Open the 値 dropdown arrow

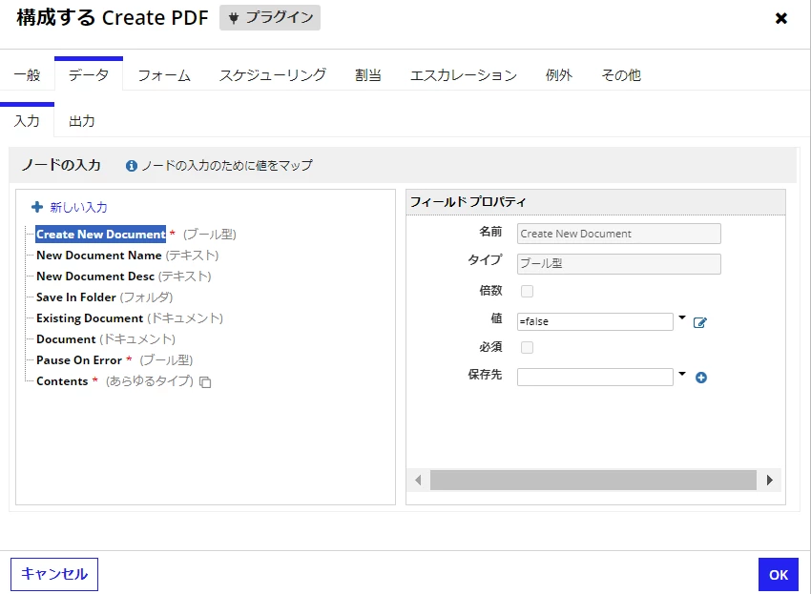point(682,317)
